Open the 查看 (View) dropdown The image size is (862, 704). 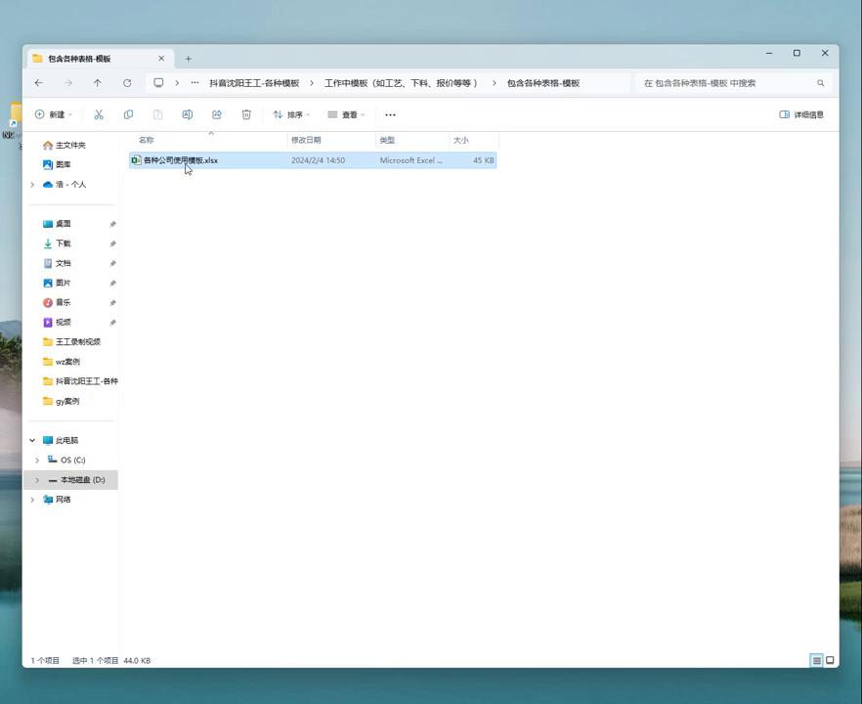[346, 114]
